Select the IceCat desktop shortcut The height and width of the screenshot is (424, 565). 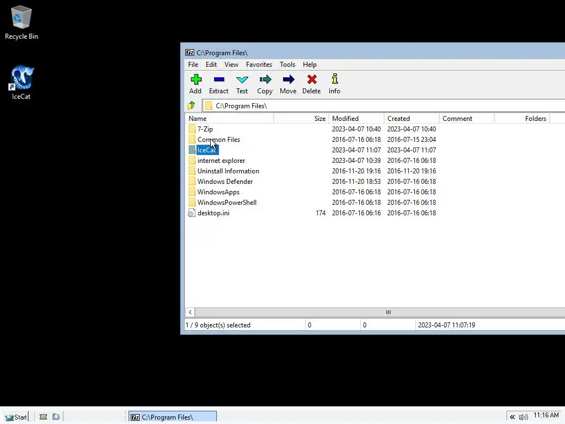22,83
